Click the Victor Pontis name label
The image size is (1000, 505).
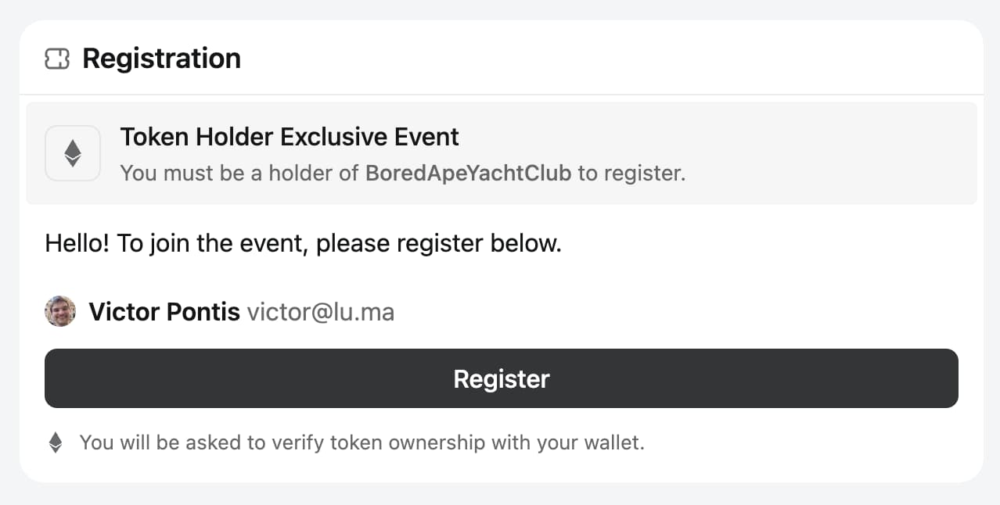point(164,313)
